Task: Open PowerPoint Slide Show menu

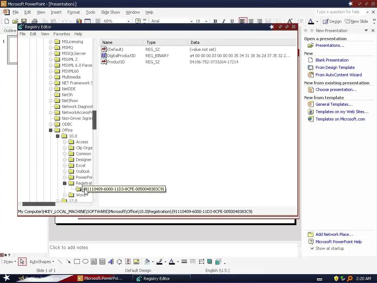Action: pyautogui.click(x=110, y=12)
